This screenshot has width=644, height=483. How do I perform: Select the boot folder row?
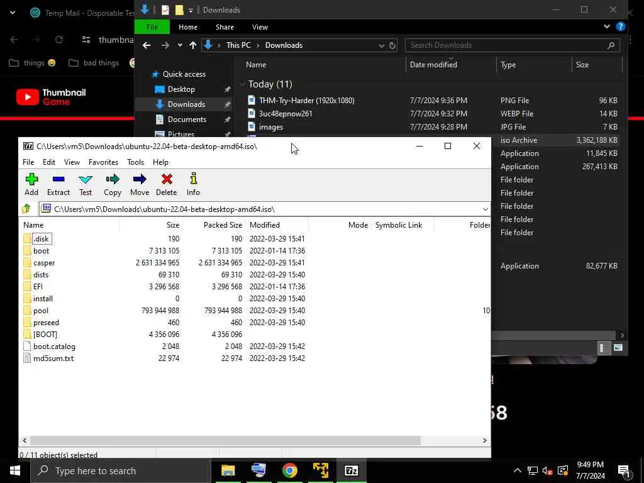point(164,250)
